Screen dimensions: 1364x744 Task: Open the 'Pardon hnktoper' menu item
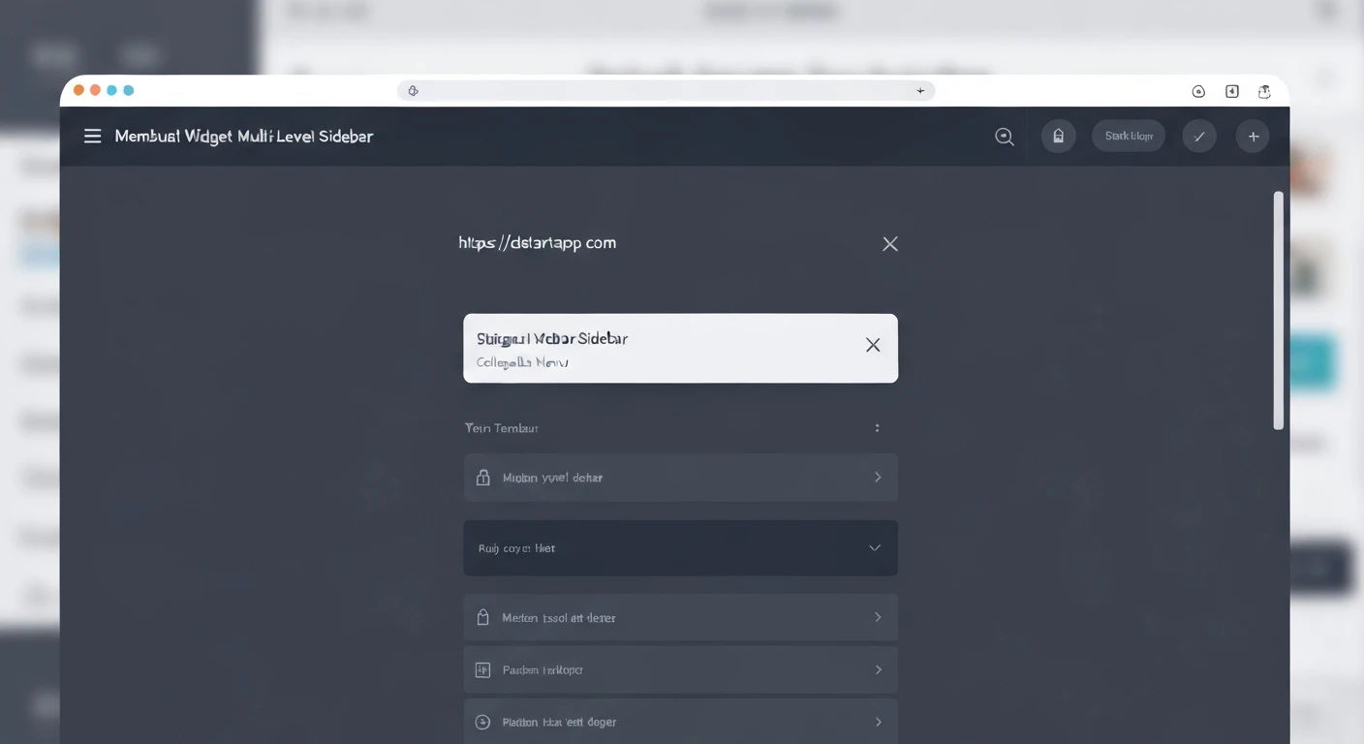(x=680, y=669)
